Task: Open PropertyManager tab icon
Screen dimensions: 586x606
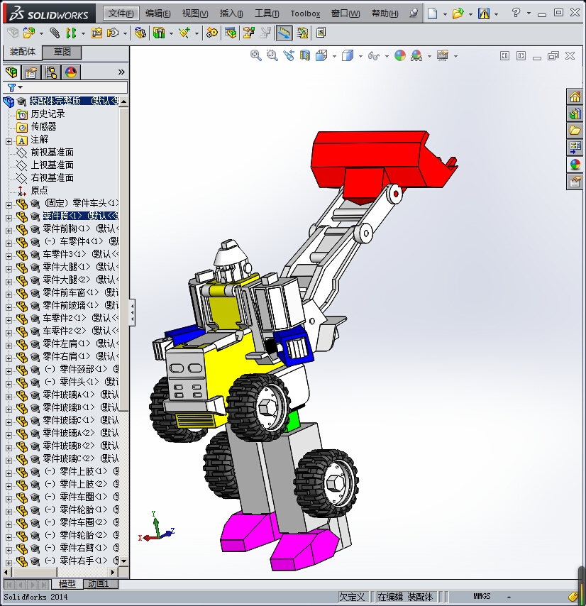Action: pos(31,72)
